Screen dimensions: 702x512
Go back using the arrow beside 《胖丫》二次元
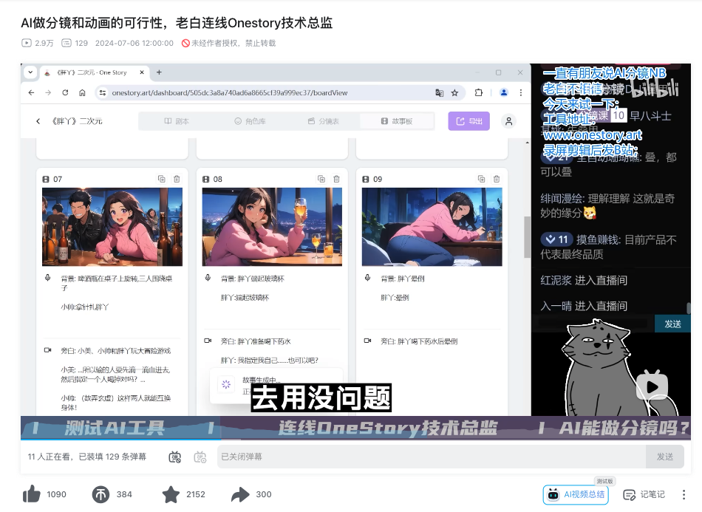[x=38, y=121]
